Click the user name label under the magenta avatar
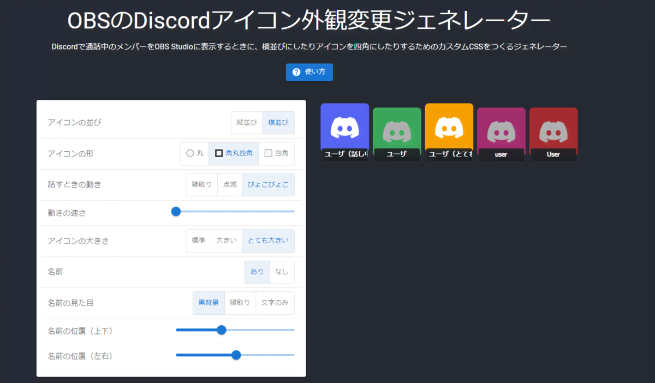Screen dimensions: 655x383 coord(501,154)
